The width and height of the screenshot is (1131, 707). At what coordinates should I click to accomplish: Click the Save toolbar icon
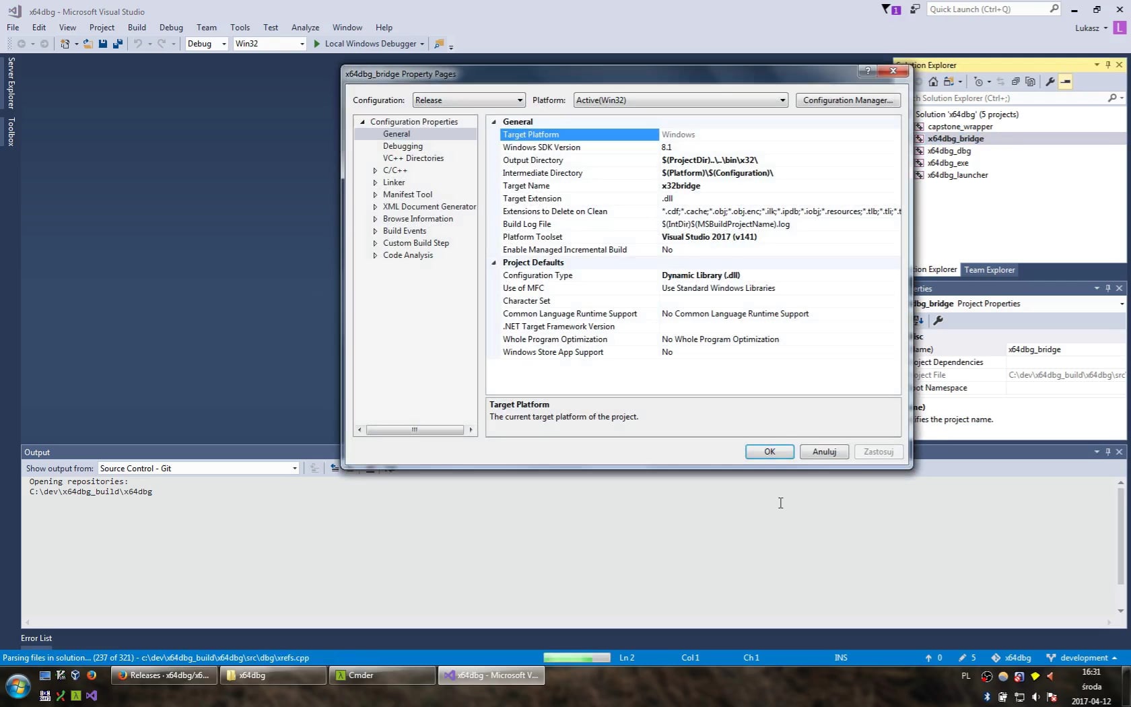(x=103, y=44)
